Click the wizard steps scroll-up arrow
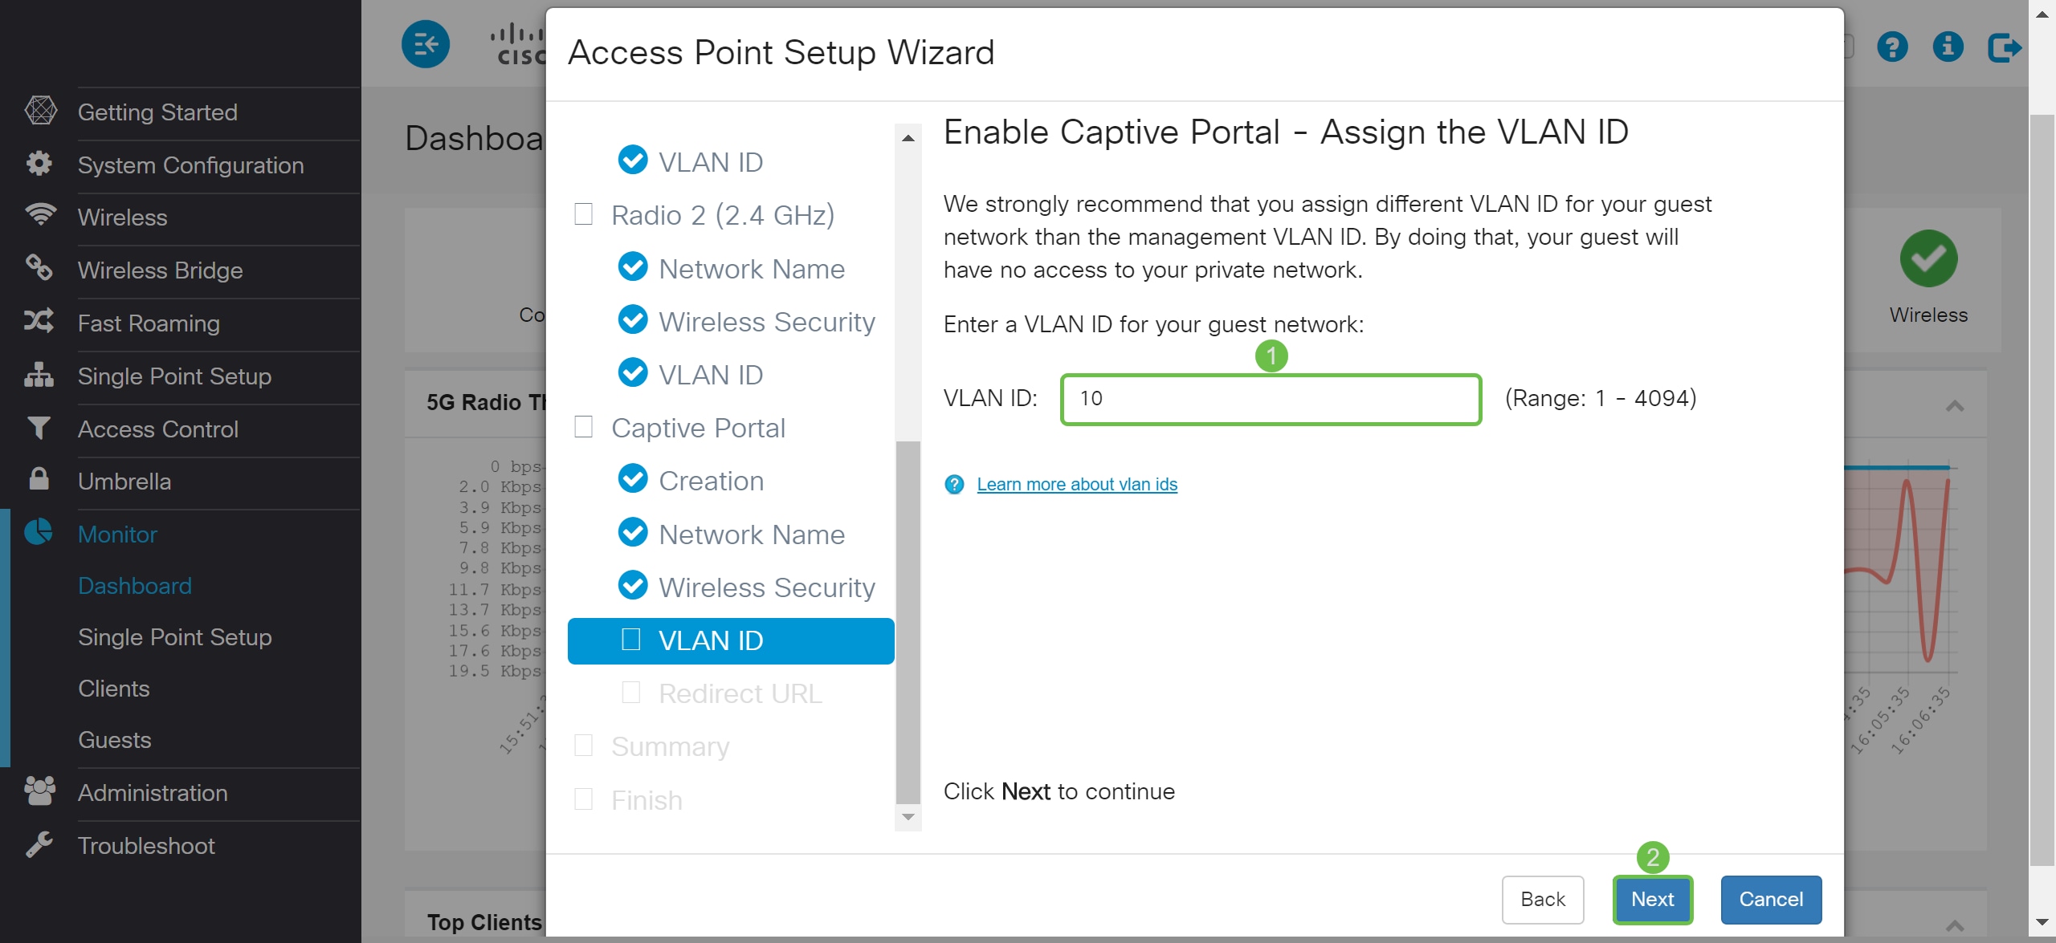This screenshot has height=943, width=2056. coord(908,138)
